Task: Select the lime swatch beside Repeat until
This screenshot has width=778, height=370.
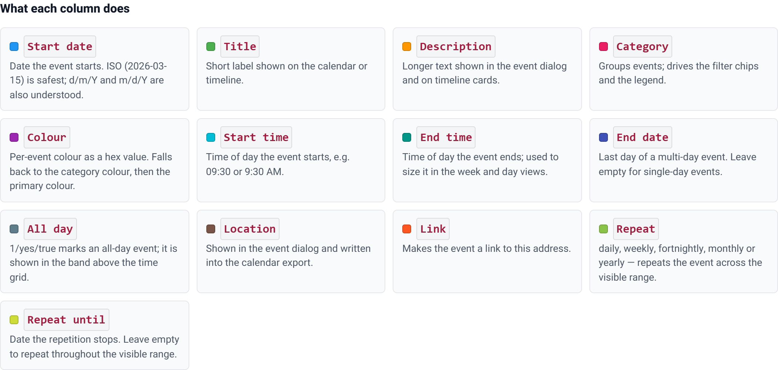Action: (14, 320)
